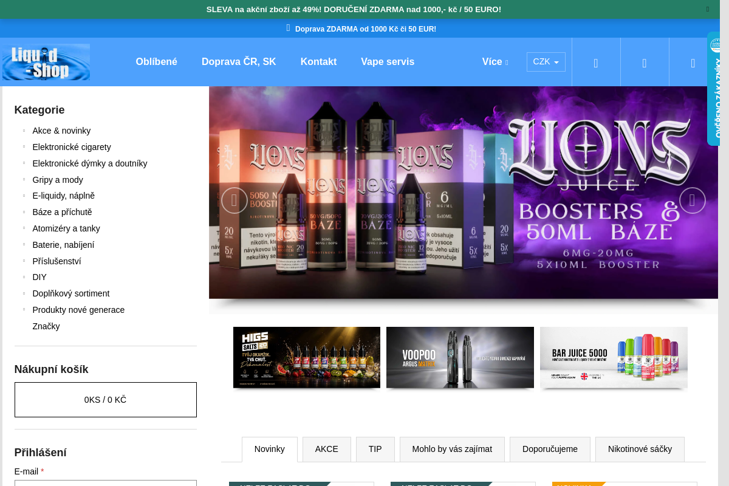Open Doprava ČR, SK page

pyautogui.click(x=239, y=62)
